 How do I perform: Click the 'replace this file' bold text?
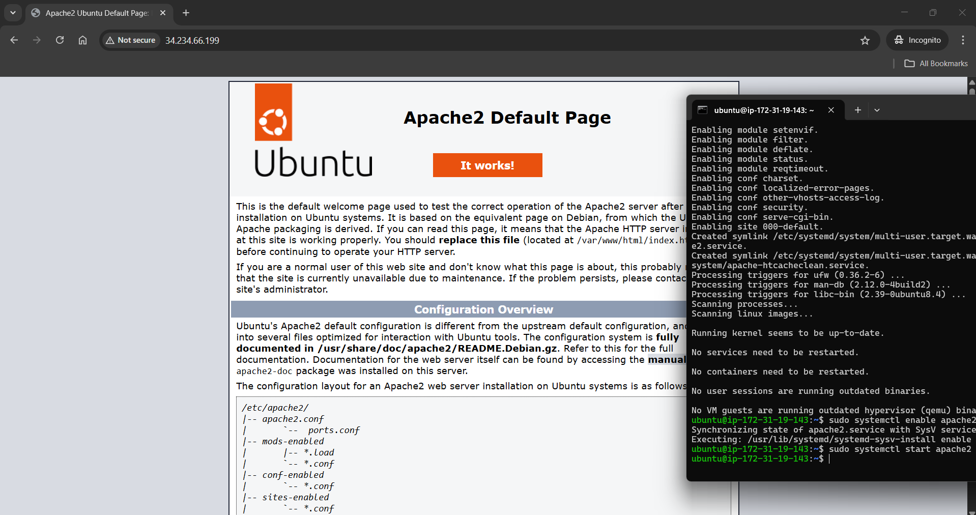(x=479, y=240)
